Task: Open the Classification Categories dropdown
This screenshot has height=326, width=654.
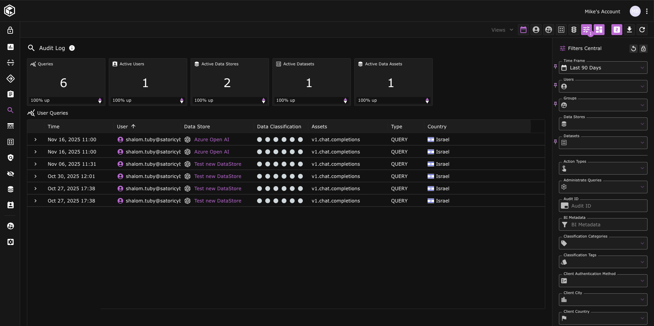Action: (x=603, y=243)
